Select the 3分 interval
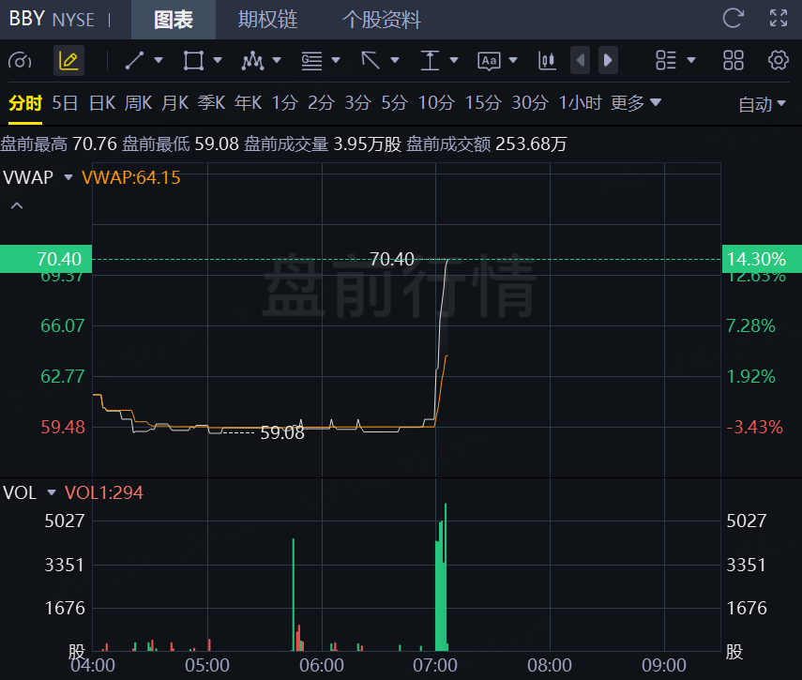 [x=358, y=103]
